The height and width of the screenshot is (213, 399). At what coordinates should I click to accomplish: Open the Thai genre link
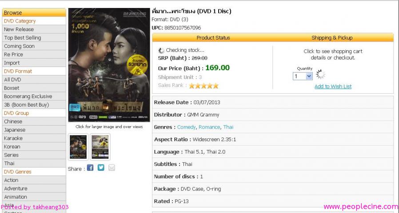pyautogui.click(x=228, y=127)
